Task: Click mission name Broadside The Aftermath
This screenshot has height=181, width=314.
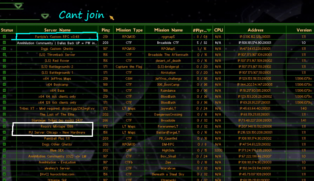Action: click(x=168, y=55)
